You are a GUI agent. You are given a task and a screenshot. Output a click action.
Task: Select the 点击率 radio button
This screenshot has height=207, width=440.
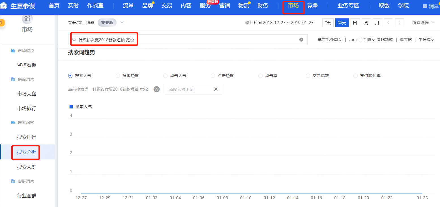point(260,76)
